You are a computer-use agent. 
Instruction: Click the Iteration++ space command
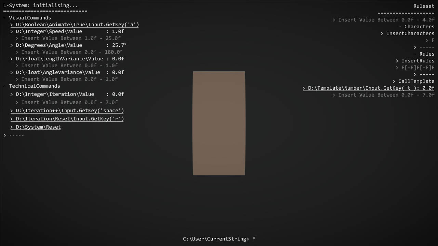(67, 111)
